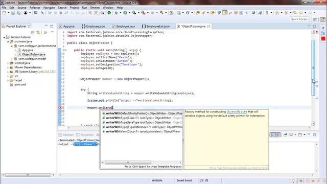
Task: Open dropdown arrow next to New icon
Action: pyautogui.click(x=9, y=13)
